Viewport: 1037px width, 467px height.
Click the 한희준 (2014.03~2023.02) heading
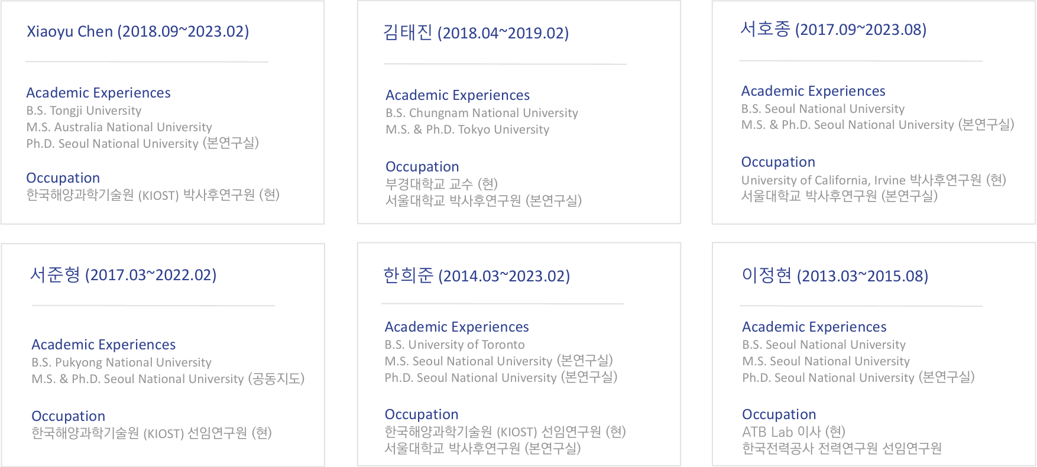pos(477,276)
